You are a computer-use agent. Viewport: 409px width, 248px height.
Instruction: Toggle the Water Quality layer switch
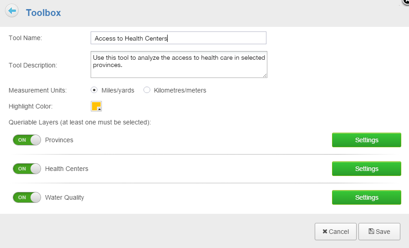(x=27, y=197)
